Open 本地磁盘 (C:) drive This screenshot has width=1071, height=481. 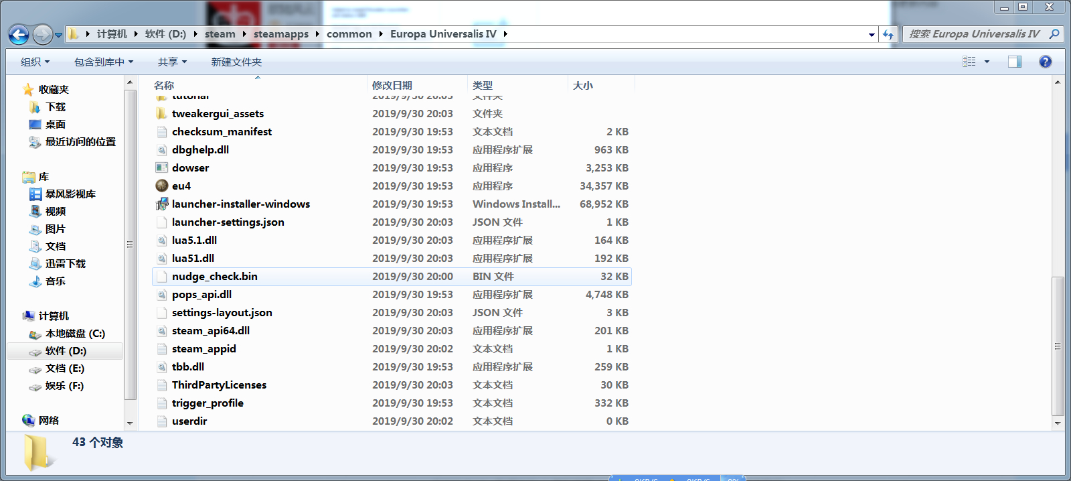point(67,334)
